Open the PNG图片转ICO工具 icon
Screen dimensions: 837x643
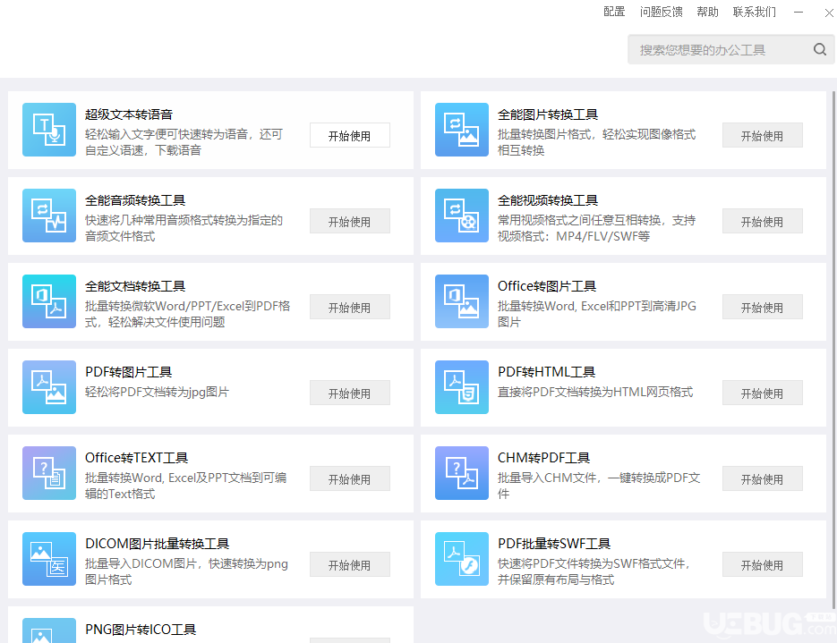(49, 630)
